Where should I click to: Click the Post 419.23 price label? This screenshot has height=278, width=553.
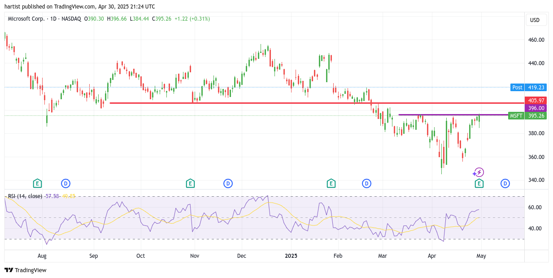point(529,88)
